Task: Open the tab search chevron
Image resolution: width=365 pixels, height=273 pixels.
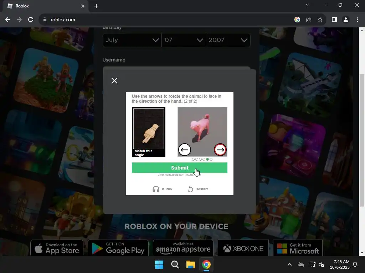Action: [x=308, y=5]
